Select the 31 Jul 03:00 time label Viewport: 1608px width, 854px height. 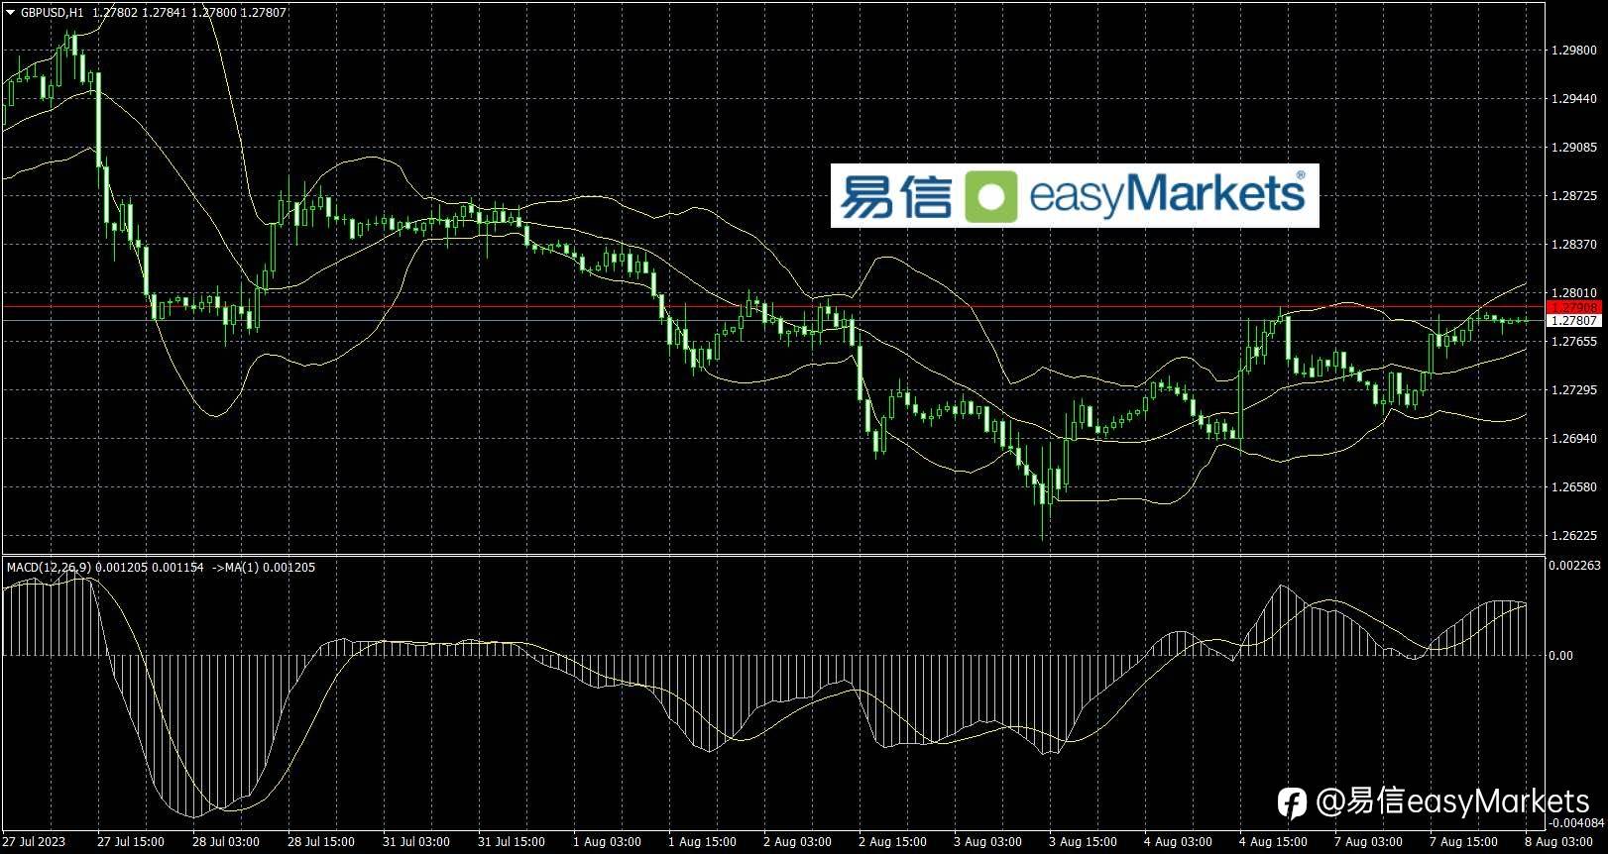(416, 842)
